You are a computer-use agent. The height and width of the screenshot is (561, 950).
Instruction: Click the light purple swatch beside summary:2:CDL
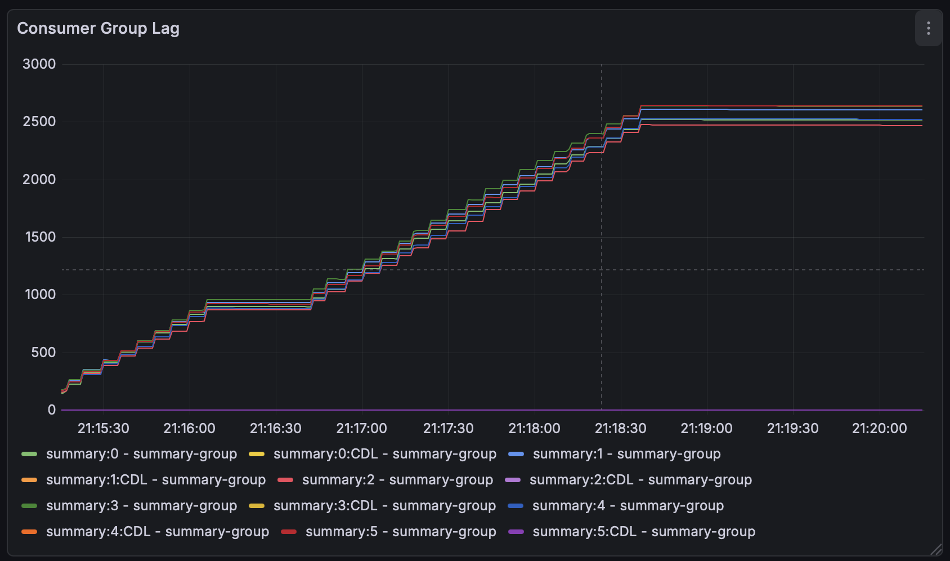point(513,480)
